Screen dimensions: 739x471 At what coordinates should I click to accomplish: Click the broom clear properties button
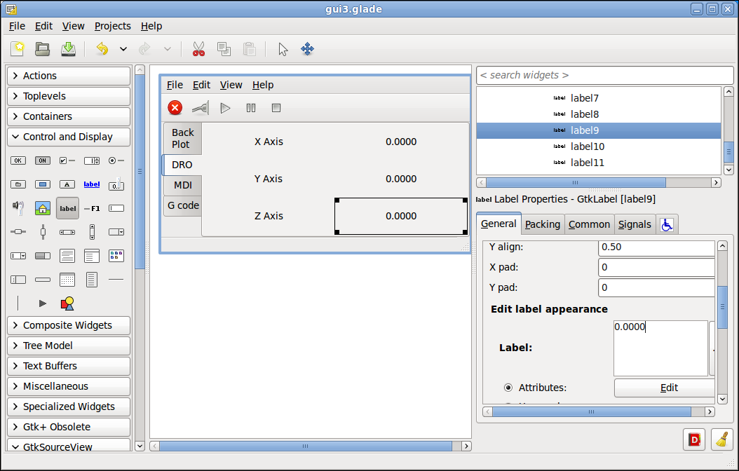click(x=722, y=439)
